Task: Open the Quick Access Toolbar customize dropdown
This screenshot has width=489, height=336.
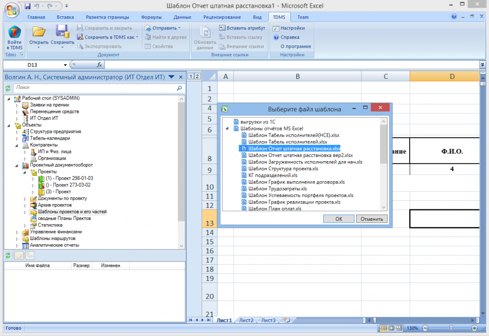Action: point(67,6)
